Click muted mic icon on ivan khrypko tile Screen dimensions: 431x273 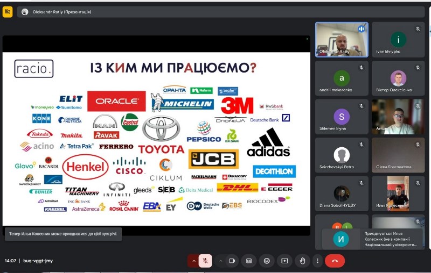point(418,29)
